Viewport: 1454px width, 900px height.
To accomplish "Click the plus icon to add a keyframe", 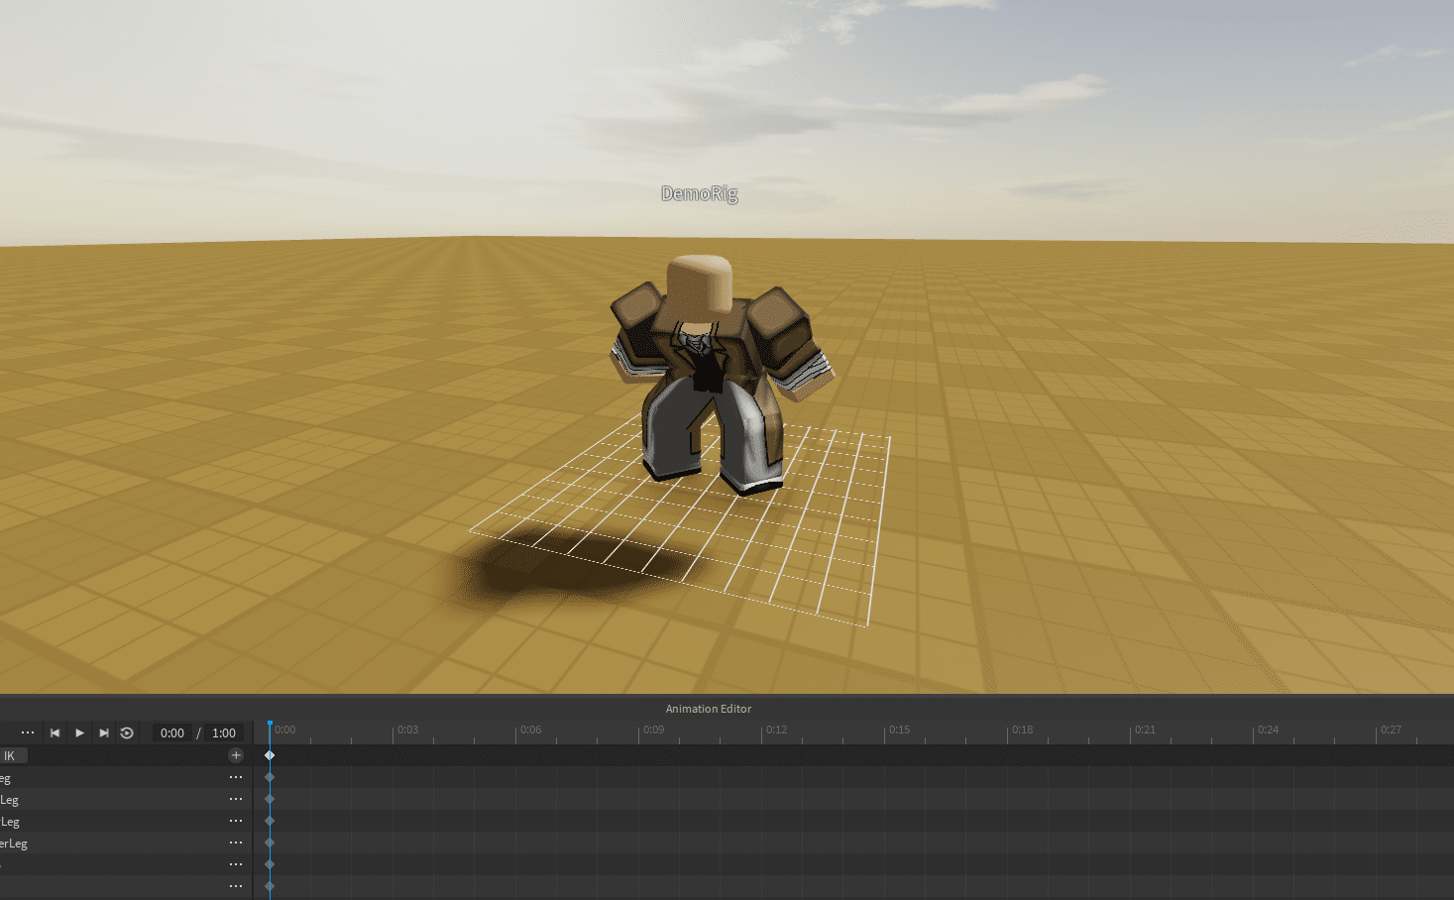I will tap(236, 754).
